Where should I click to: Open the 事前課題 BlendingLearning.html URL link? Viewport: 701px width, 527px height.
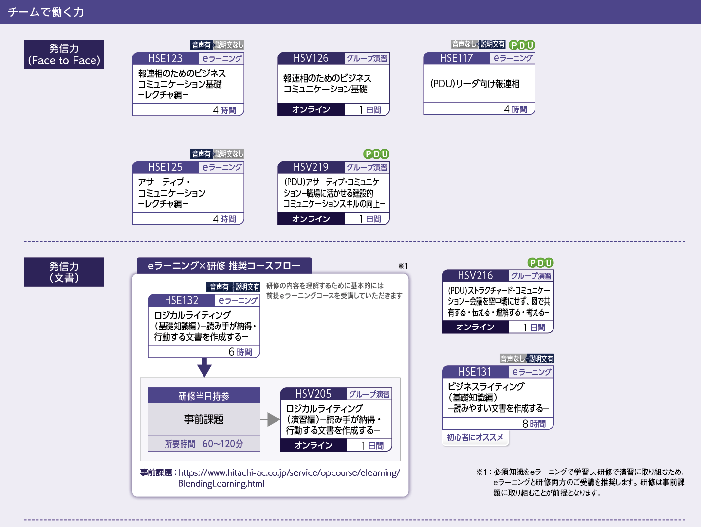(289, 478)
